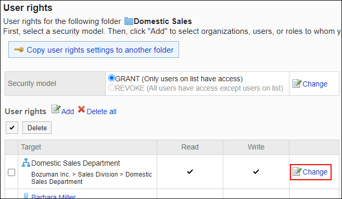Click the Barbara Miller user link
Viewport: 342px width, 199px height.
click(54, 196)
